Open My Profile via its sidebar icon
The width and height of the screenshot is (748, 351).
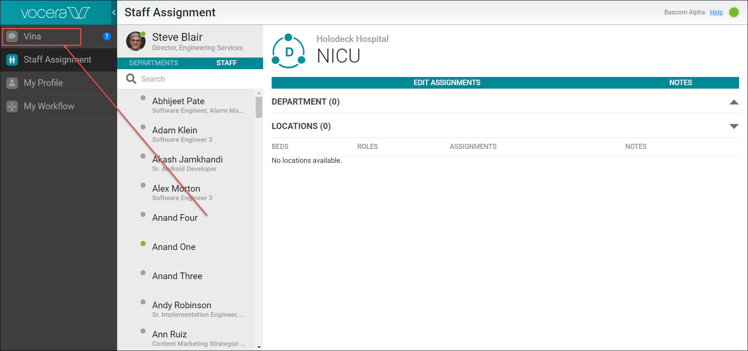tap(12, 83)
